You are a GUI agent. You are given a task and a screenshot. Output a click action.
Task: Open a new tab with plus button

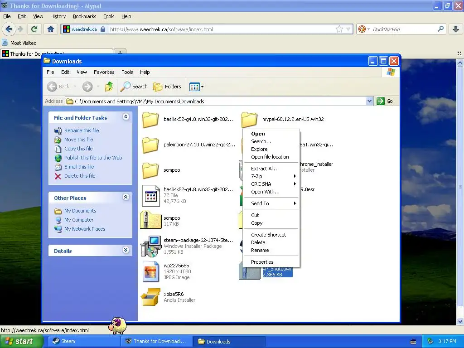pyautogui.click(x=120, y=52)
